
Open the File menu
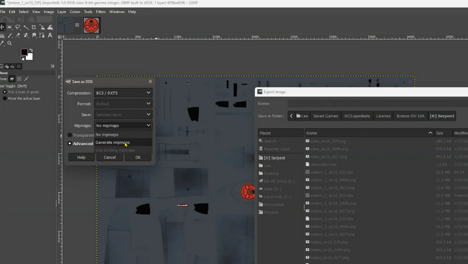click(3, 12)
